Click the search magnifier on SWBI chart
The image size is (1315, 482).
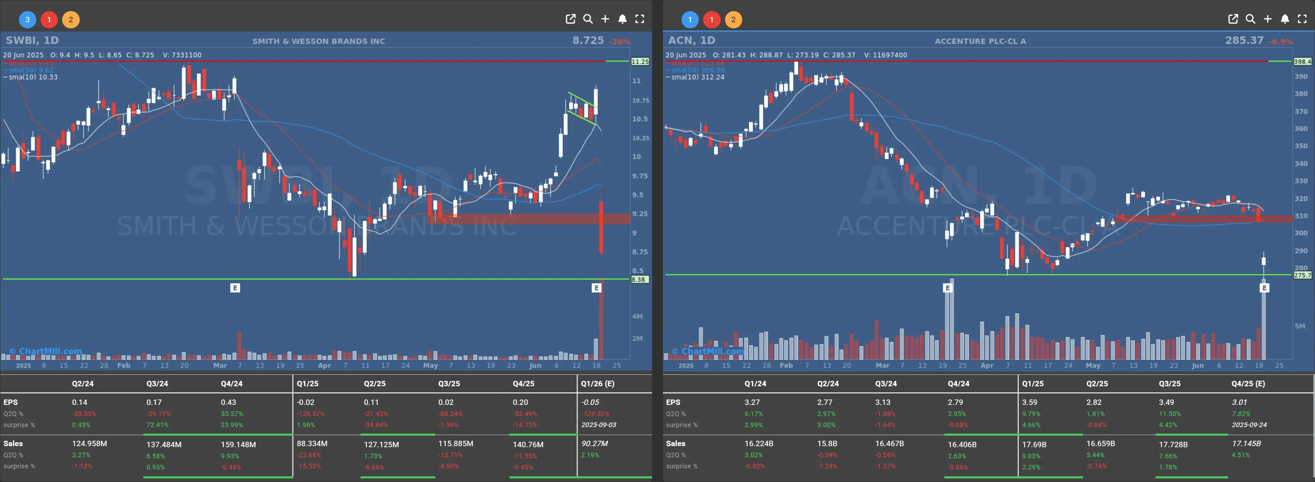tap(587, 19)
